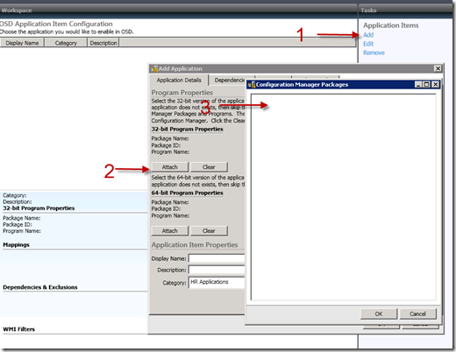
Task: Select the Description column header
Action: tap(103, 43)
